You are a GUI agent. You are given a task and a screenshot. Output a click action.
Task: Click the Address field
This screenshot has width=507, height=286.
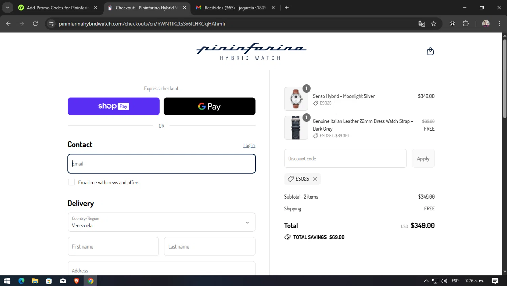[161, 269]
